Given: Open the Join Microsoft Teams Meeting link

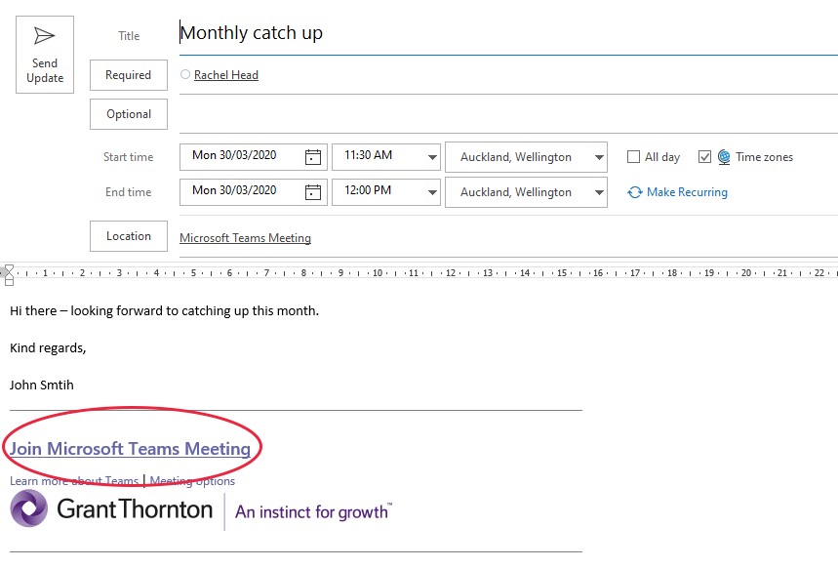Looking at the screenshot, I should (130, 448).
